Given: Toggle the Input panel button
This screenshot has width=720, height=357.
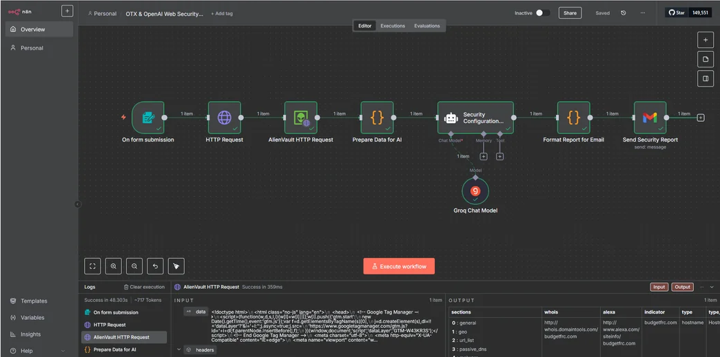Looking at the screenshot, I should click(659, 287).
